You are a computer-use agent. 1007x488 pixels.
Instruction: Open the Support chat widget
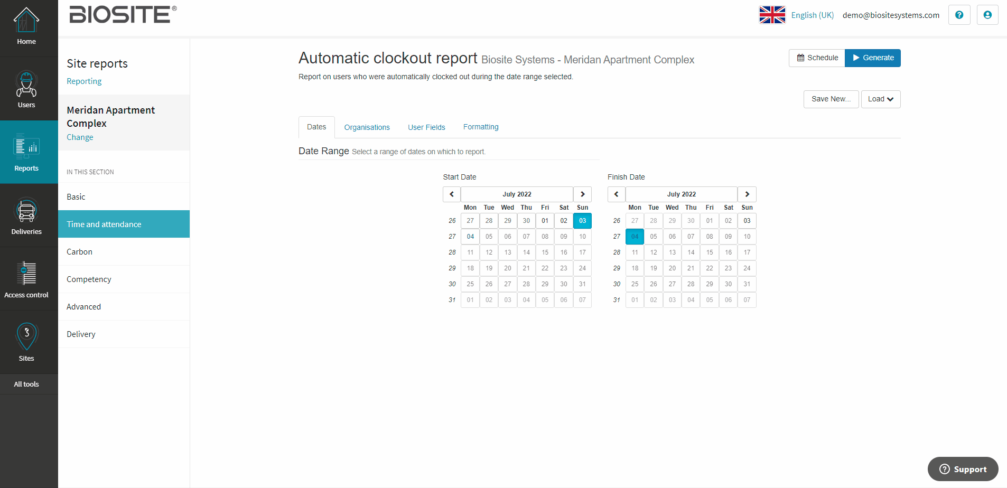pyautogui.click(x=963, y=469)
